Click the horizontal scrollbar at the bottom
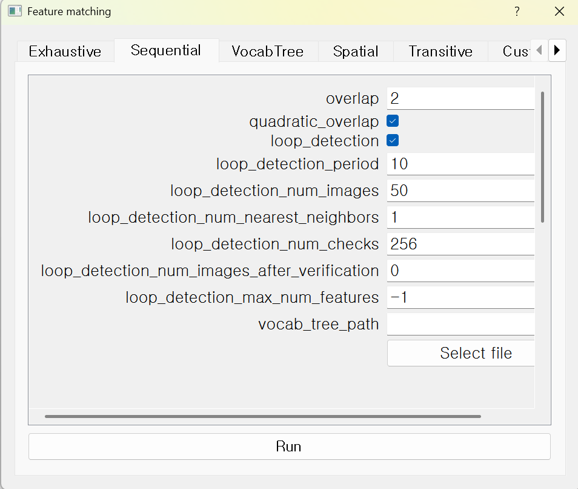578x489 pixels. click(x=262, y=417)
